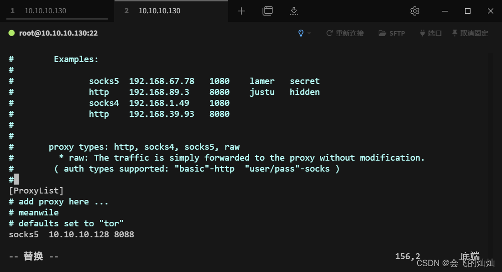Select tab 2 labeled 10.10.10.130

point(160,10)
